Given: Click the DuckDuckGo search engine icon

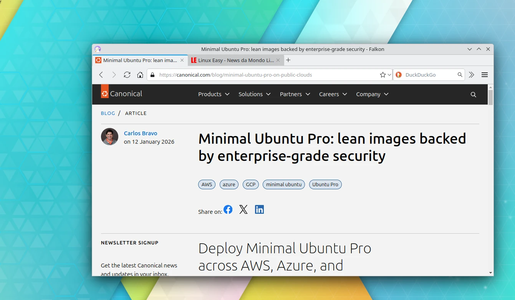Looking at the screenshot, I should coord(398,75).
